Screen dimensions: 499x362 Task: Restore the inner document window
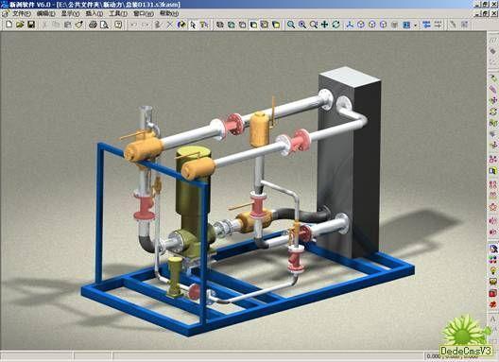485,13
